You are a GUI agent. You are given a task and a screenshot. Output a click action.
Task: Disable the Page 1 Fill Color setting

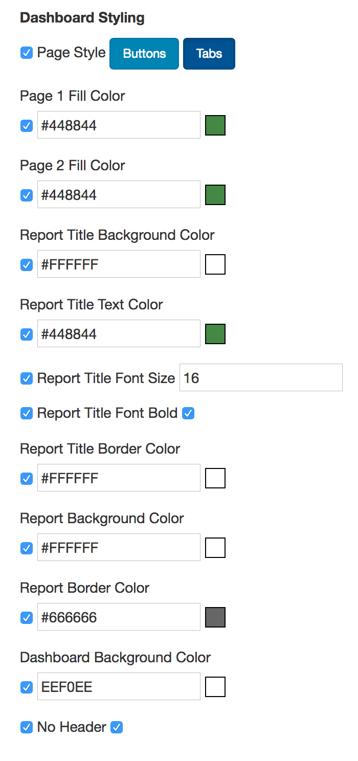pyautogui.click(x=26, y=125)
